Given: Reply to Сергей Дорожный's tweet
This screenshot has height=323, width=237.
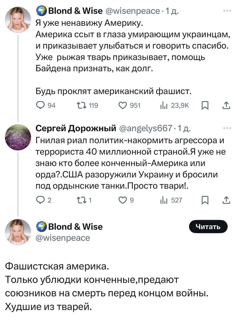Looking at the screenshot, I should click(40, 200).
